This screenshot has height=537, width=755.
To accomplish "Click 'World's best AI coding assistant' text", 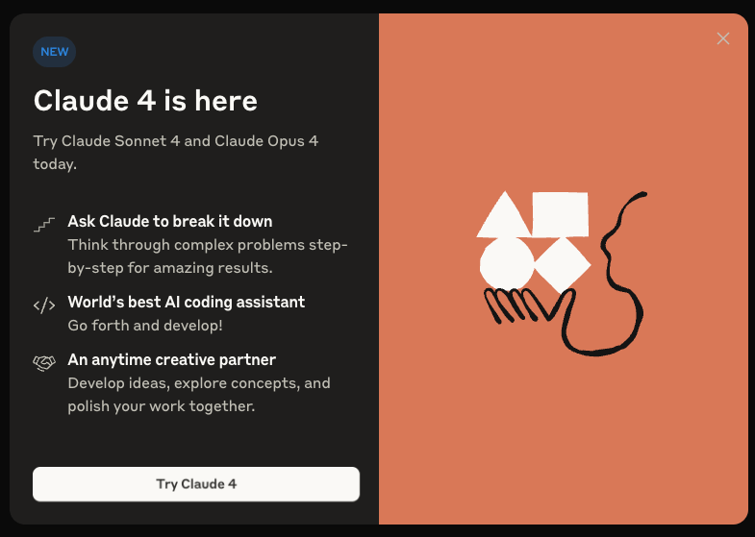I will (187, 302).
